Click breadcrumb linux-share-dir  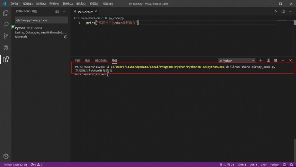click(x=90, y=18)
